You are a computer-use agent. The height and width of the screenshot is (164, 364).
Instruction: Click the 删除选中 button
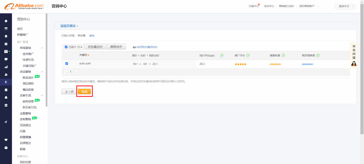click(x=118, y=47)
